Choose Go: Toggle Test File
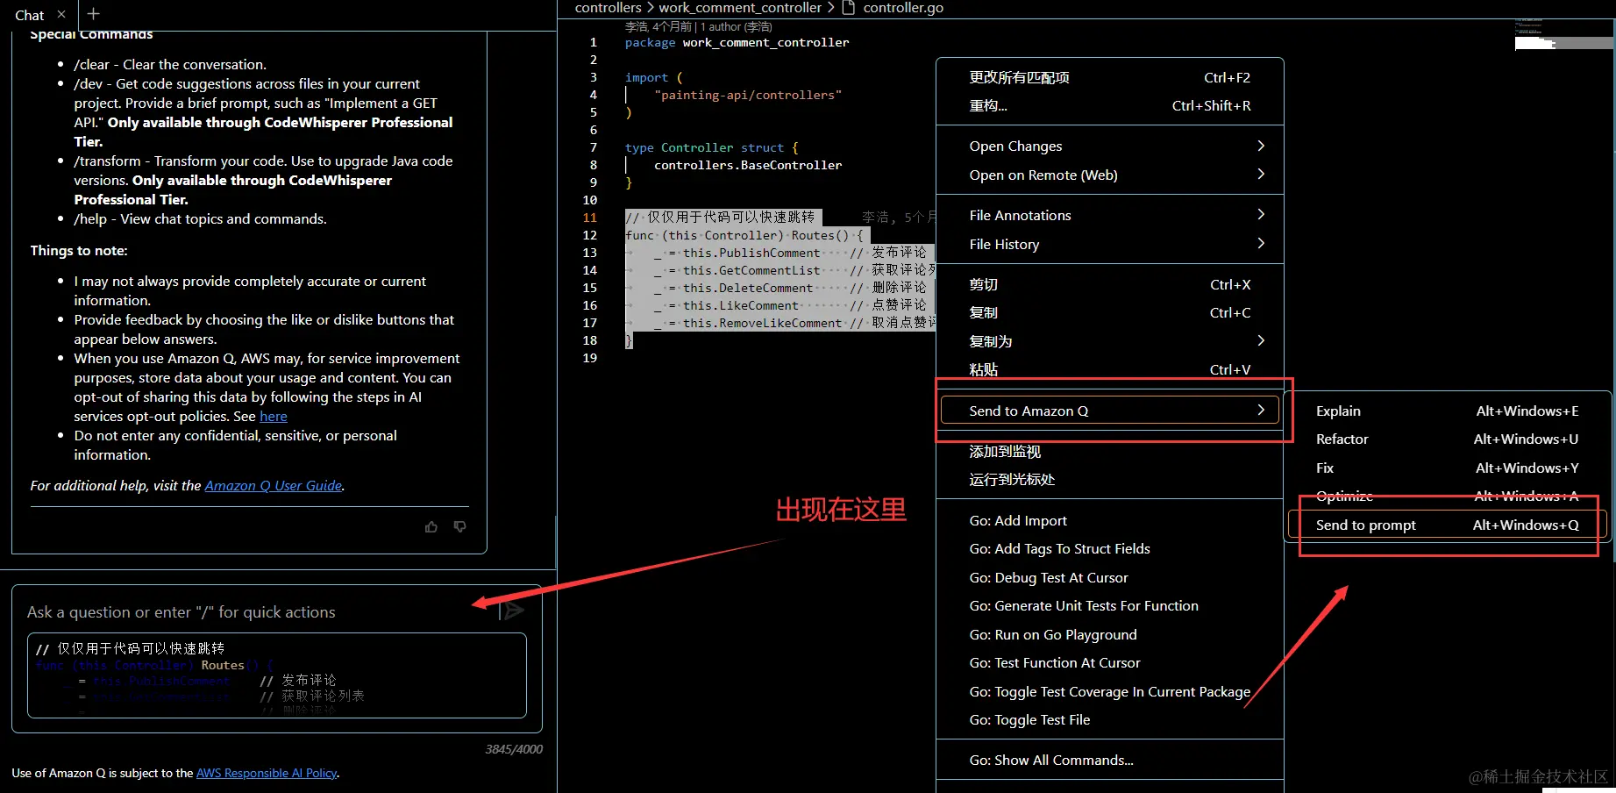Viewport: 1616px width, 793px height. (1109, 719)
